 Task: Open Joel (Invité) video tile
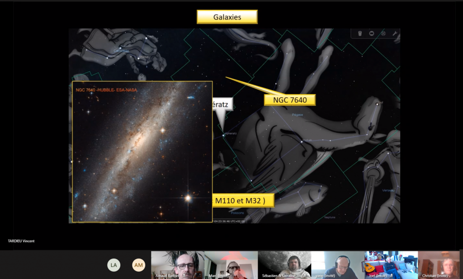pyautogui.click(x=391, y=265)
